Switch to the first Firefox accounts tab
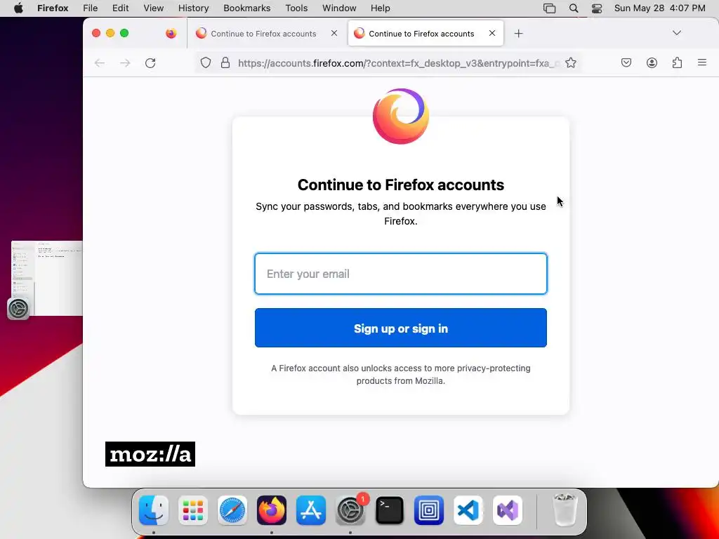The image size is (719, 539). (x=263, y=34)
